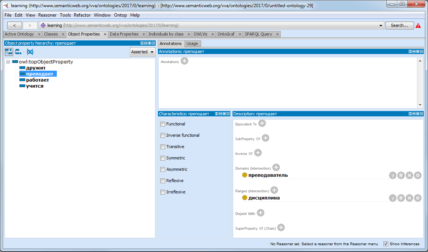Add a new Domain class
This screenshot has width=428, height=252.
pos(276,168)
